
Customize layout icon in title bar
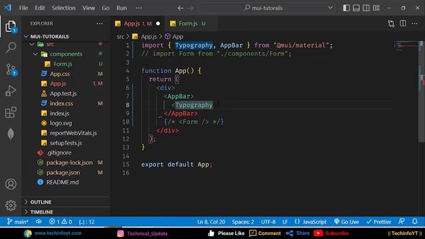[377, 8]
